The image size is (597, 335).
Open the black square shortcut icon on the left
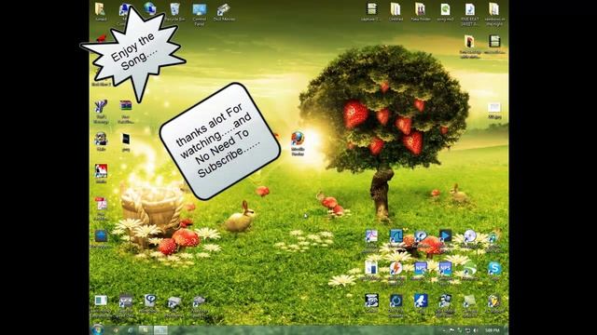(x=126, y=139)
